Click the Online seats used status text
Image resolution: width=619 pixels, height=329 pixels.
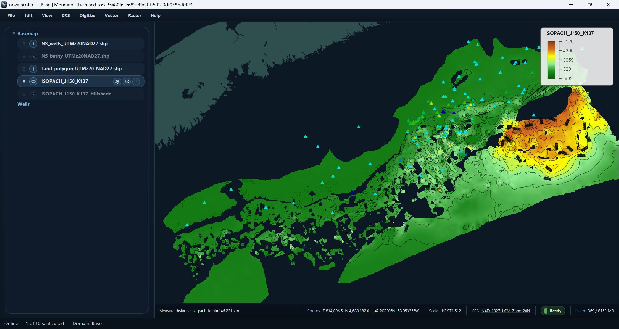pos(34,324)
